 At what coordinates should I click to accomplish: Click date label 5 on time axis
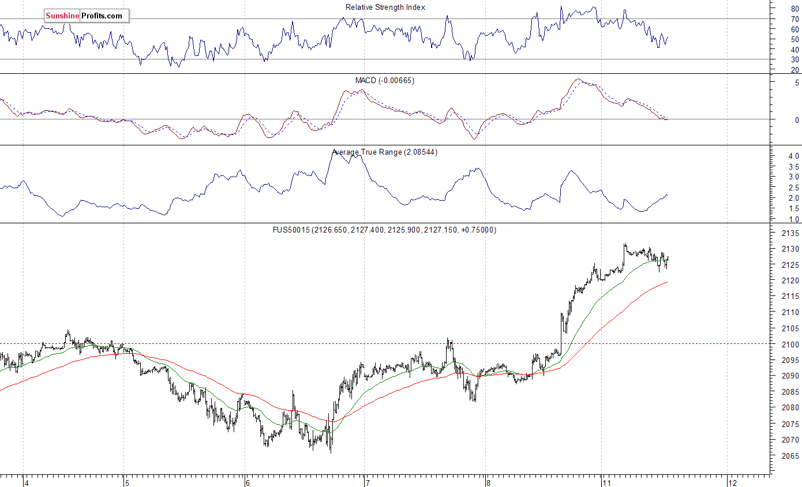click(128, 482)
